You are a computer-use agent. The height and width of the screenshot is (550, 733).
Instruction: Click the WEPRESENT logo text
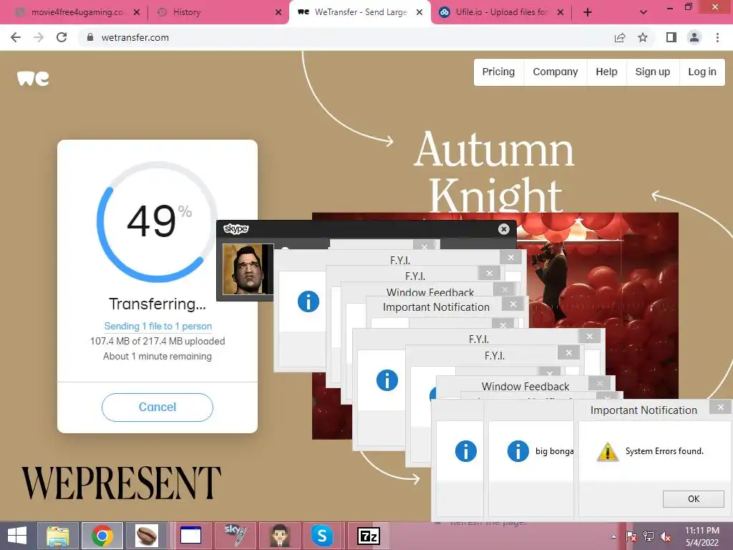tap(121, 483)
